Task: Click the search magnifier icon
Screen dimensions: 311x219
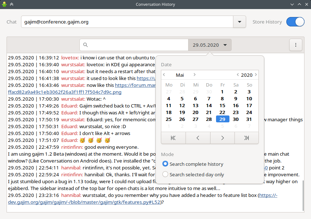Action: [x=86, y=45]
